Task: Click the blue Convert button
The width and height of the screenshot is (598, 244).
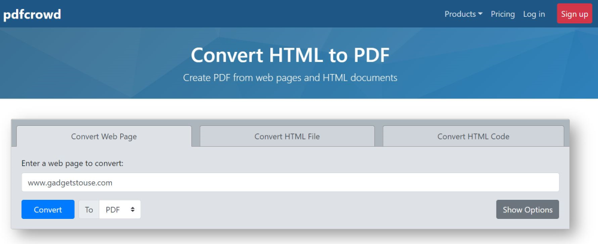Action: [48, 209]
